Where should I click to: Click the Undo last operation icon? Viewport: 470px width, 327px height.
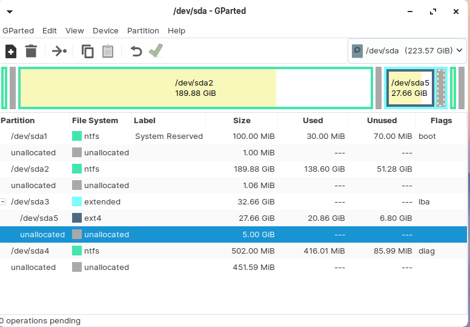pyautogui.click(x=136, y=51)
